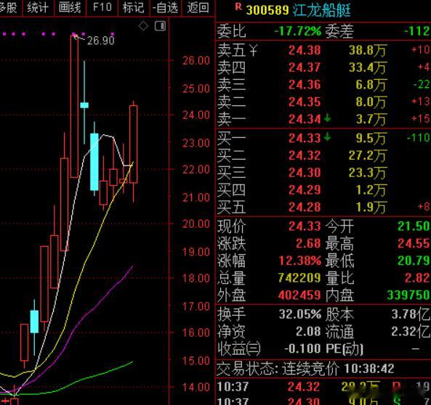431x405 pixels.
Task: Click the 卖三 price 24.36
Action: pos(305,85)
